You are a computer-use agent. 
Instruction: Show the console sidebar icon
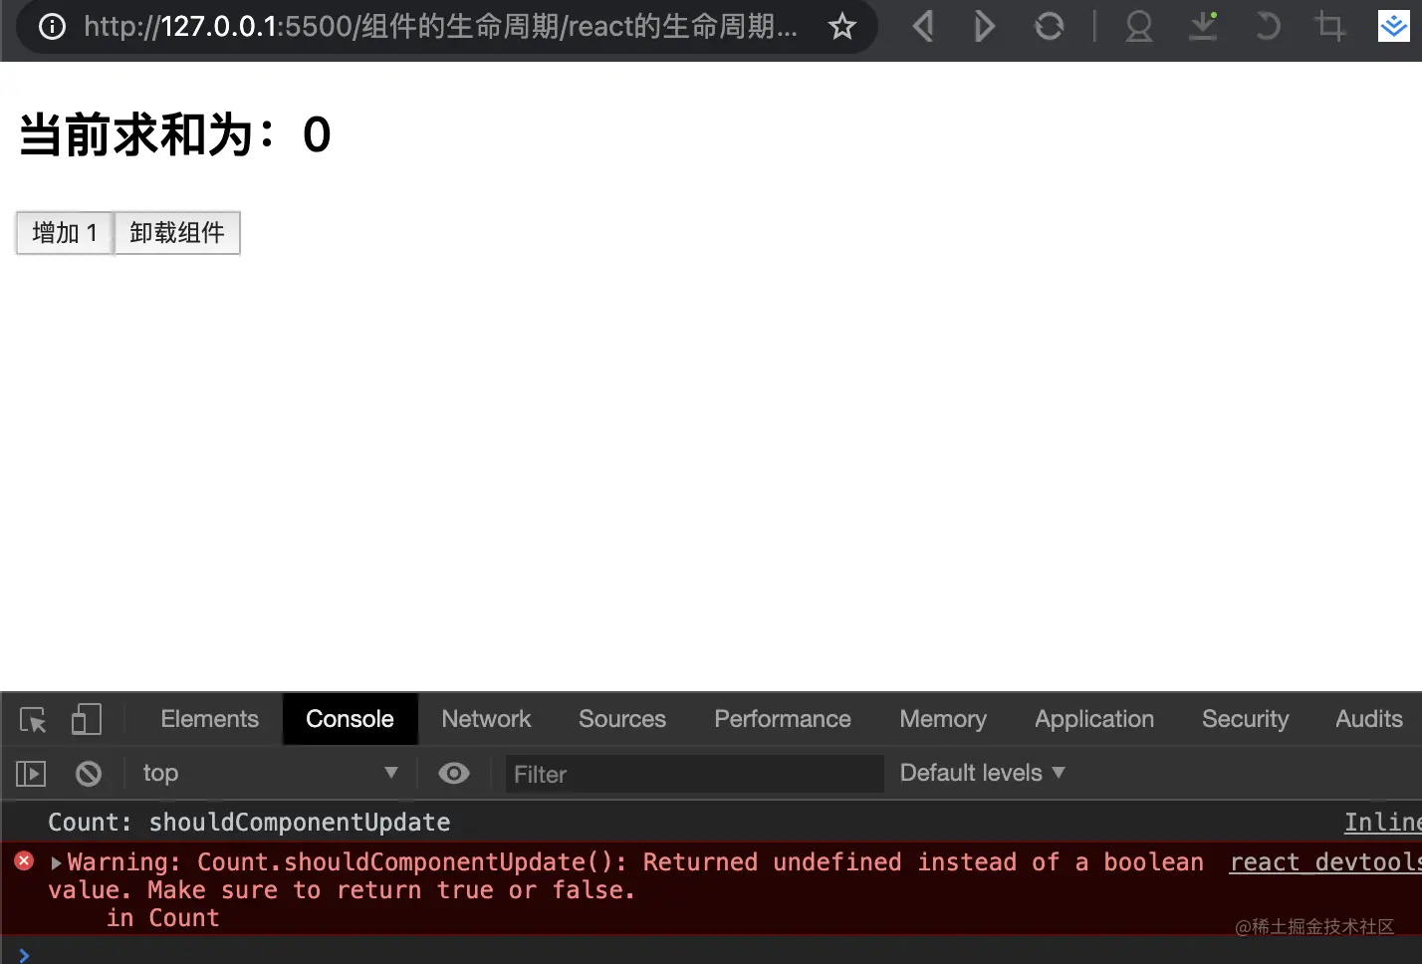click(x=31, y=774)
